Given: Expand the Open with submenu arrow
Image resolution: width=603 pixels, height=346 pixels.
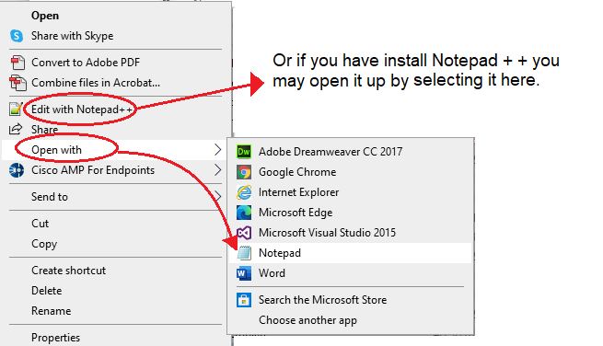Looking at the screenshot, I should pos(217,150).
